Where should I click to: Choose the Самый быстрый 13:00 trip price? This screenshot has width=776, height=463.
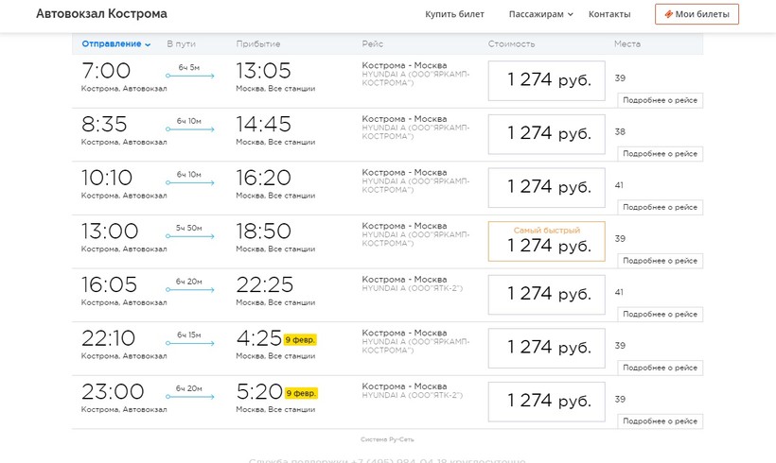coord(546,242)
